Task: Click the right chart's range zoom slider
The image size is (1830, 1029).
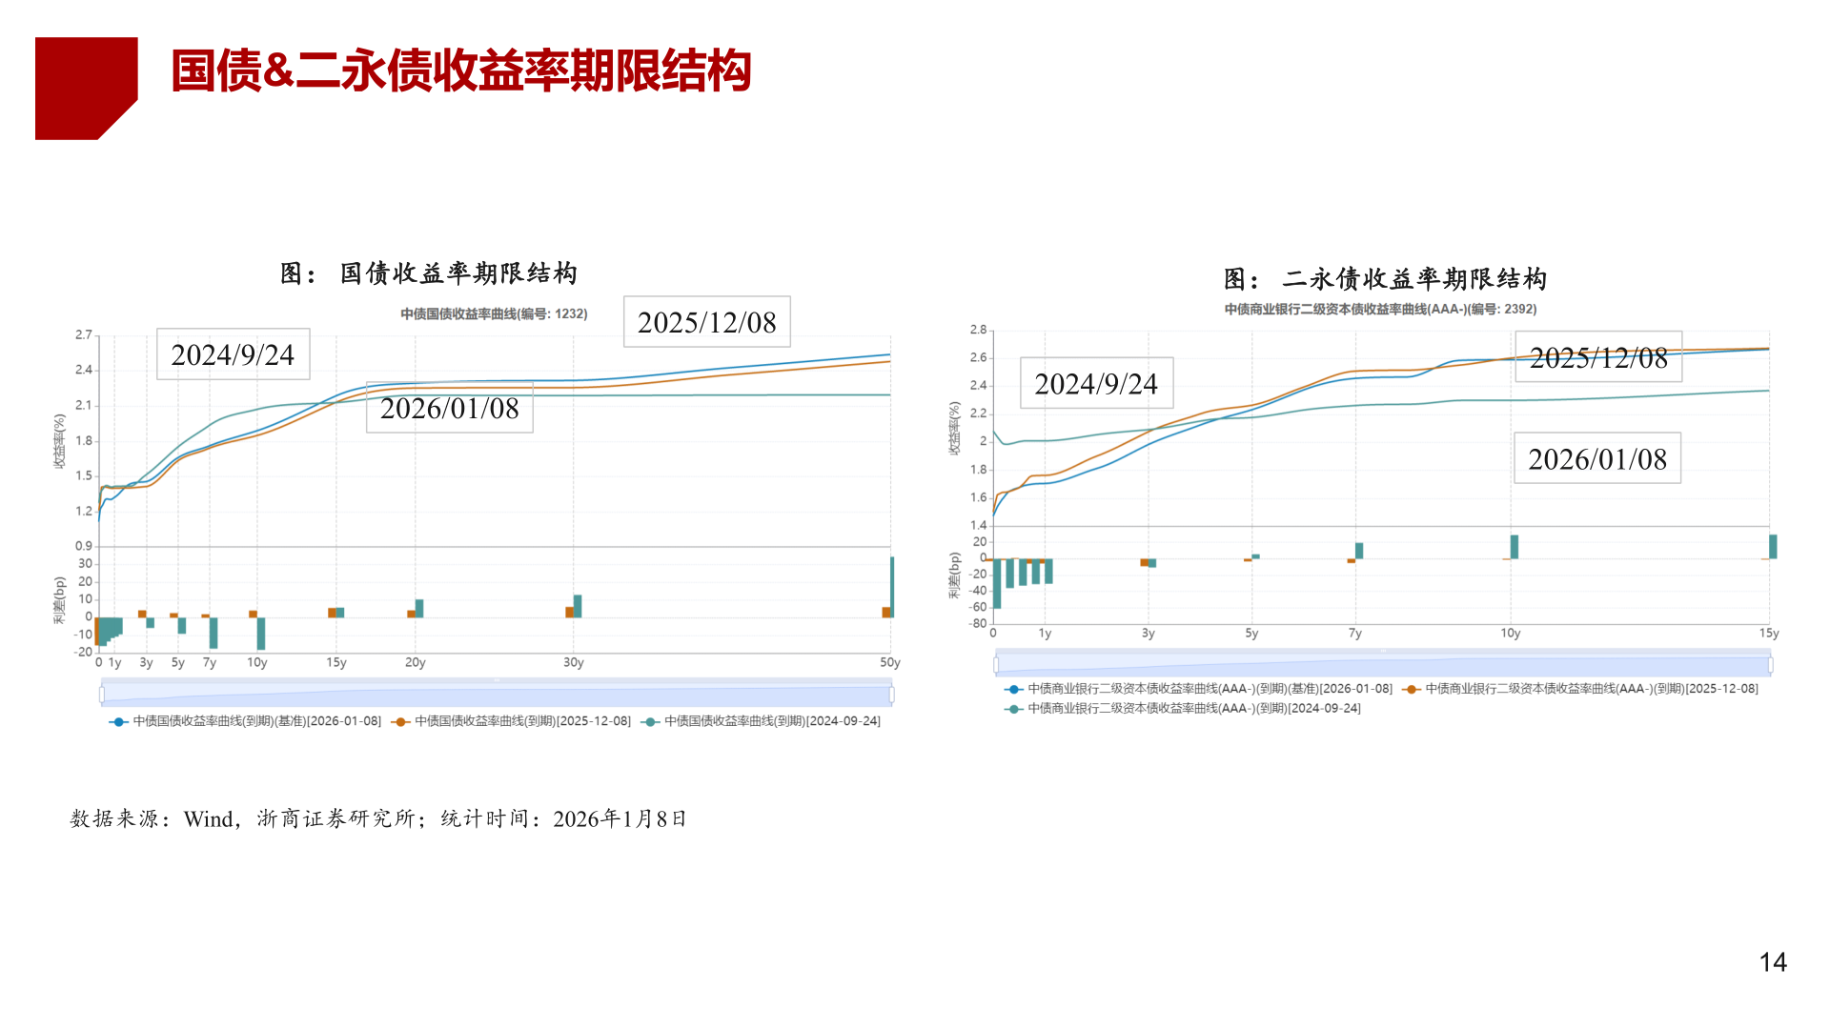Action: 1383,663
